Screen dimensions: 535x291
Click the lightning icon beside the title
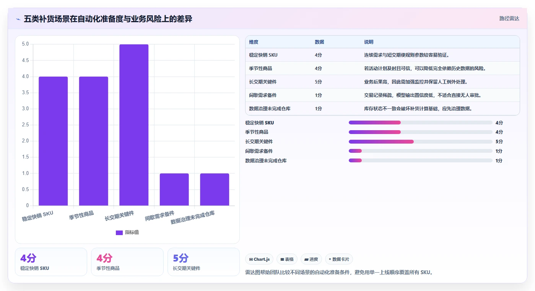[x=18, y=19]
